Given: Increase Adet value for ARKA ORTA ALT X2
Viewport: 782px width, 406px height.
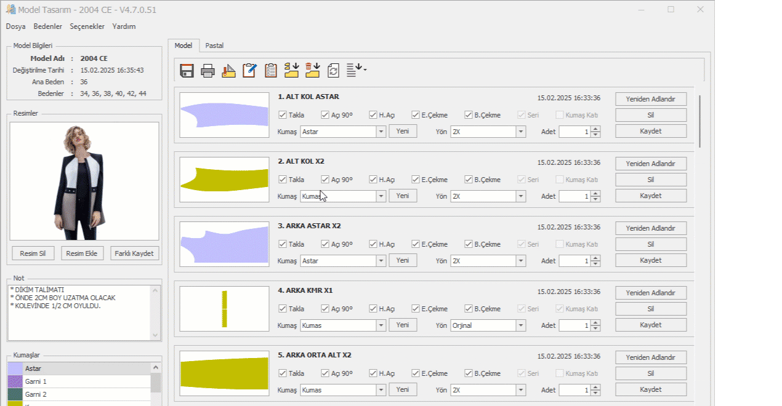Looking at the screenshot, I should point(595,387).
